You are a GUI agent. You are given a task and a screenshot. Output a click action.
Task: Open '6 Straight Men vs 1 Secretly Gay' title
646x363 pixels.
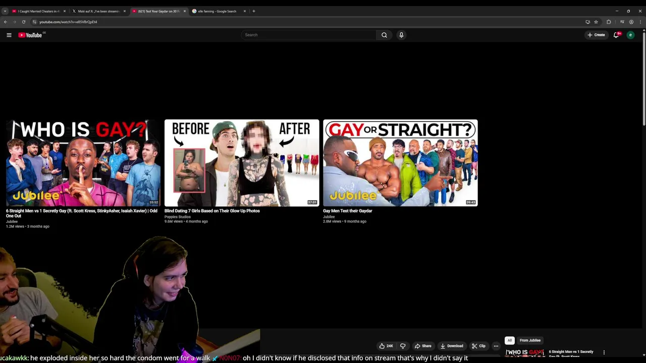pos(82,213)
